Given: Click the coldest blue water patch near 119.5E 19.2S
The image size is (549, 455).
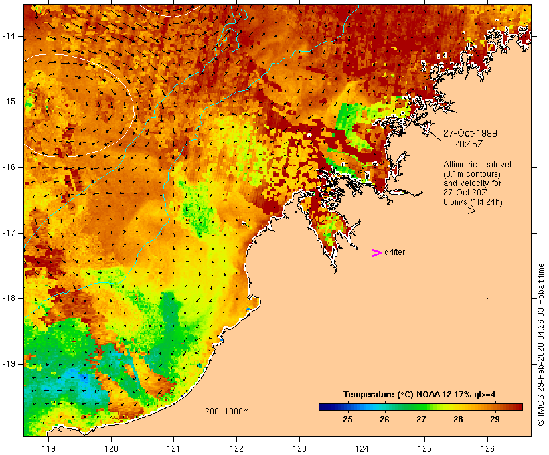Looking at the screenshot, I should [x=83, y=377].
